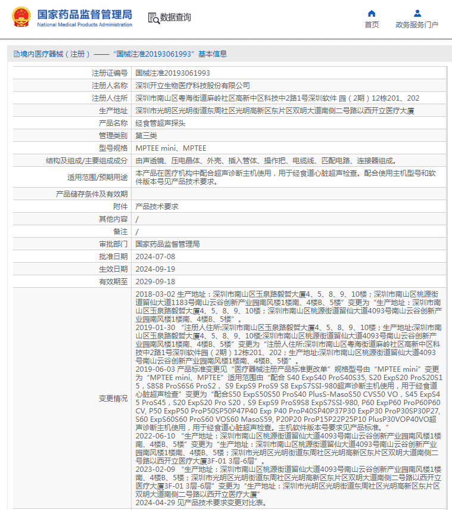Click 生产地址 value ending 开立医疗大厦
Screen dimensions: 452x510
pos(275,111)
